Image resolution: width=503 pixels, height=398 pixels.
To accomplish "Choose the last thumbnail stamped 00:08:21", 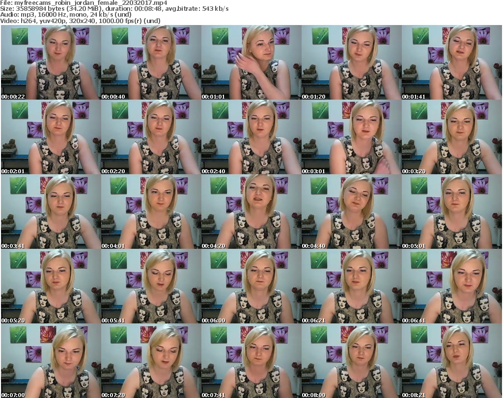I will coord(452,361).
